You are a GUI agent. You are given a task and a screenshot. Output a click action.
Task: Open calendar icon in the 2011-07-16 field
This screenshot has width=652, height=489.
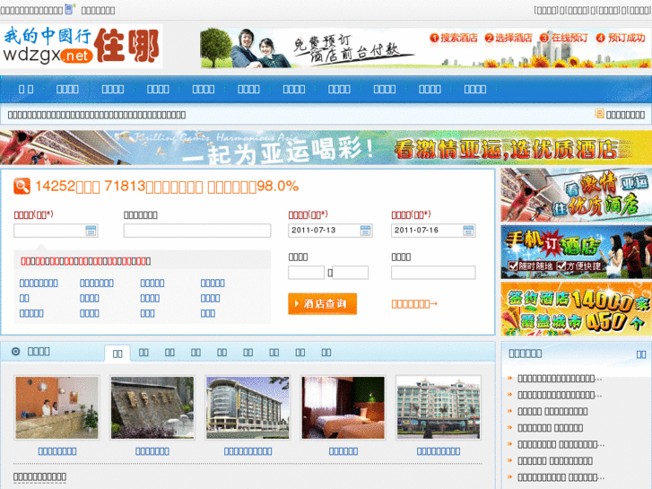(468, 231)
